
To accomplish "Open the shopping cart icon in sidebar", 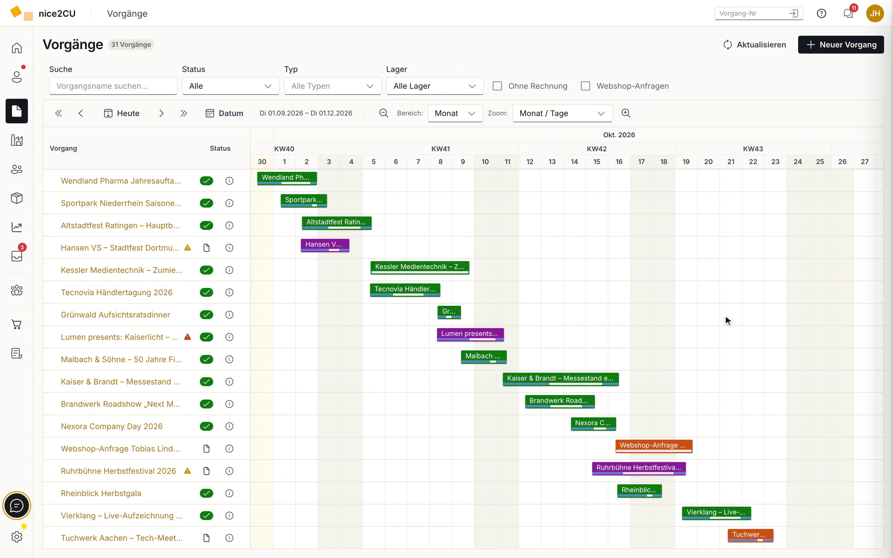I will [x=16, y=324].
